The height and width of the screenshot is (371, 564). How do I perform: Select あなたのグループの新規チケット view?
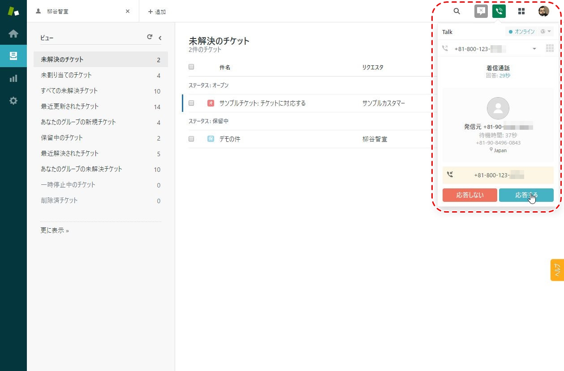click(101, 122)
